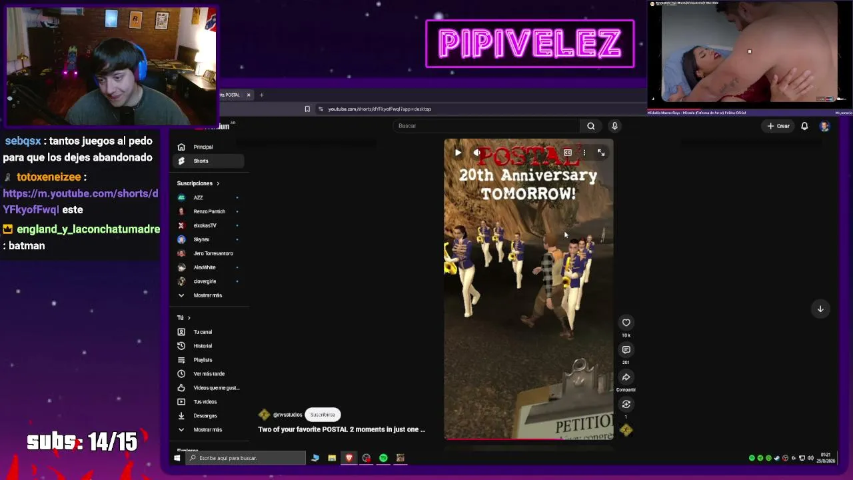Viewport: 853px width, 480px height.
Task: Switch to Brave browser on the taskbar
Action: pos(349,458)
